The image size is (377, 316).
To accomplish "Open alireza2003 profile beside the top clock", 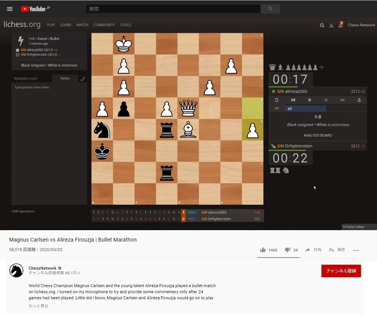I will pyautogui.click(x=292, y=92).
